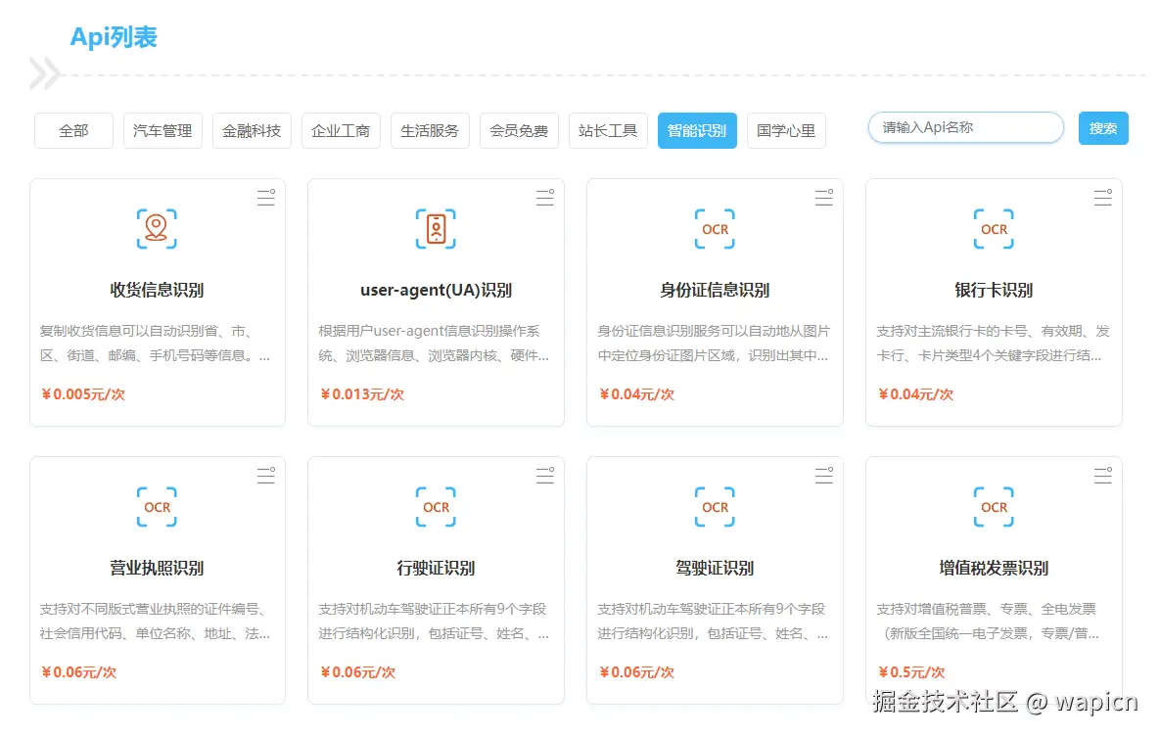Select the 全部 filter
The width and height of the screenshot is (1160, 737).
point(73,130)
